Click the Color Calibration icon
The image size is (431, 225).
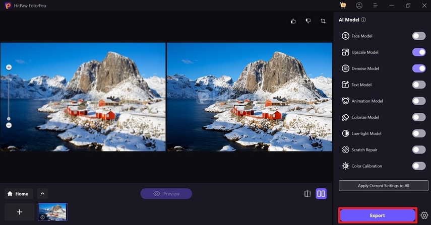coord(345,166)
